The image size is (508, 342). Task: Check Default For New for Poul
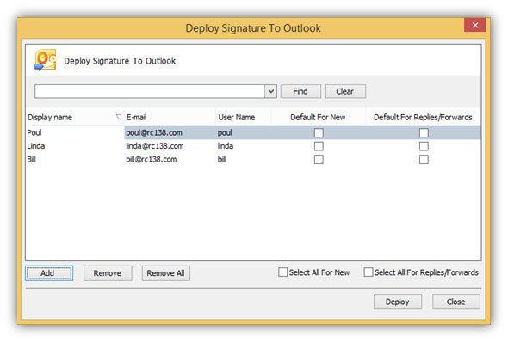click(x=319, y=133)
